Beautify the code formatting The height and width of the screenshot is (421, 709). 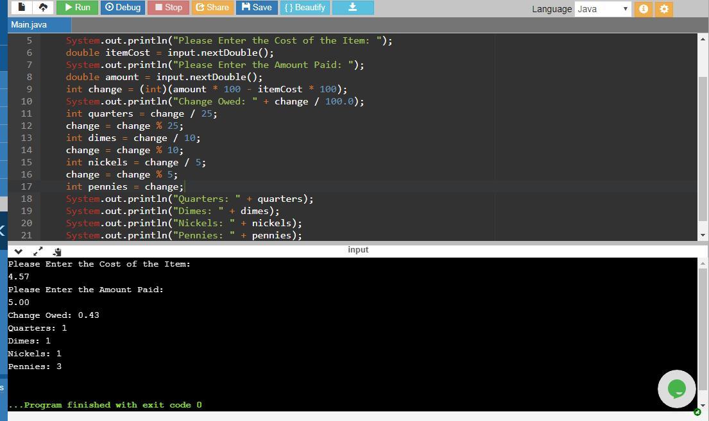pos(305,7)
